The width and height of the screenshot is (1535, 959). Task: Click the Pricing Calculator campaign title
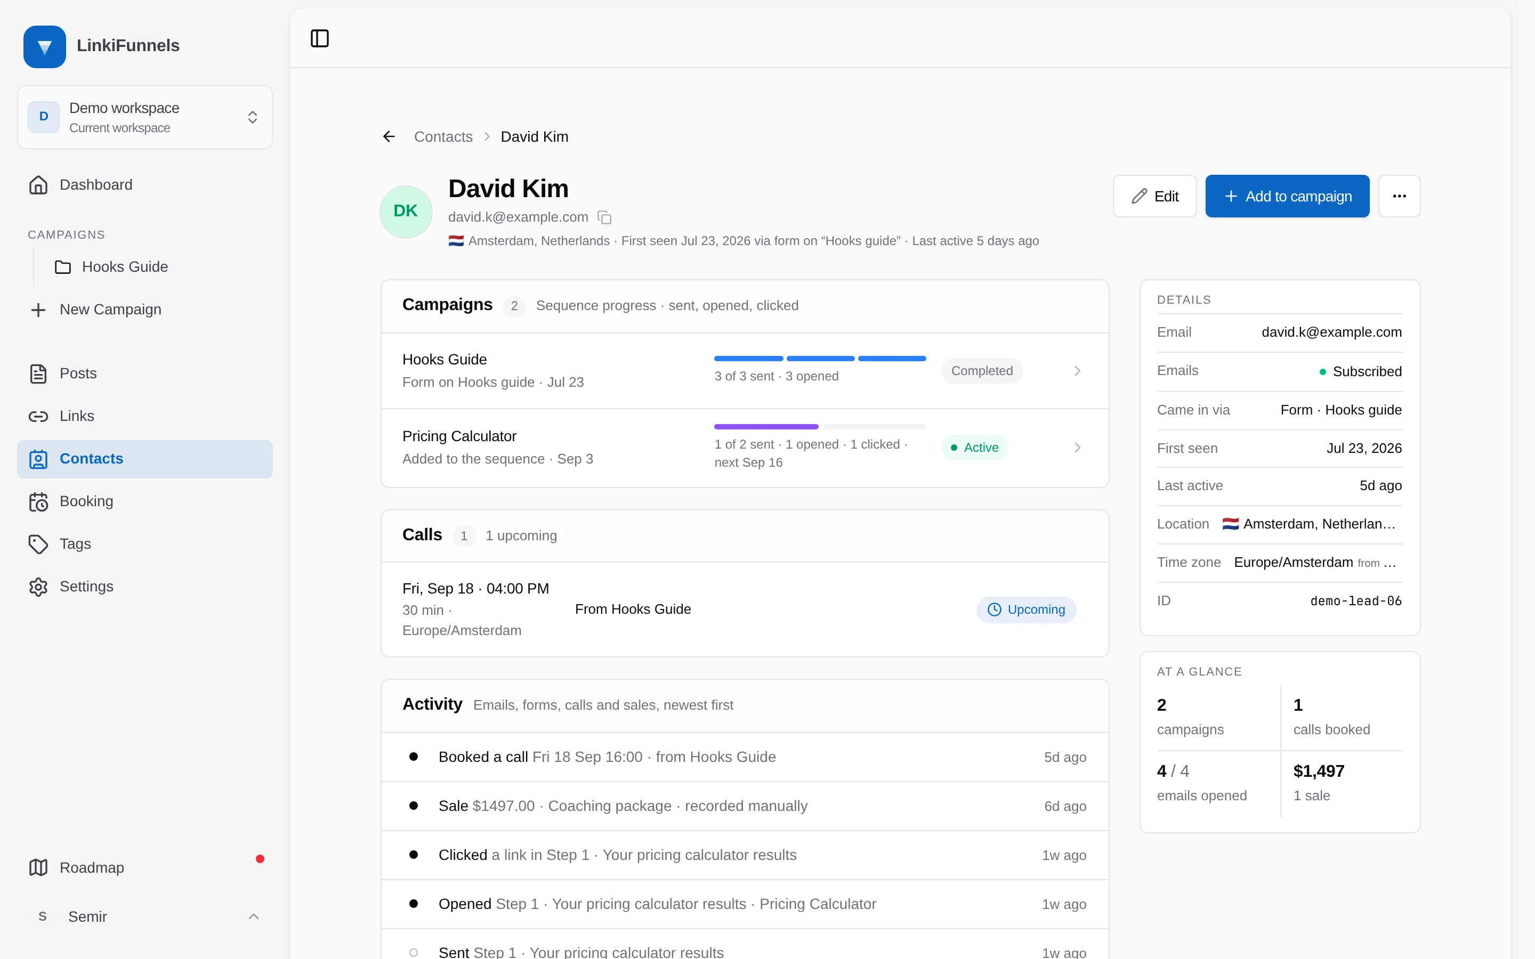459,436
